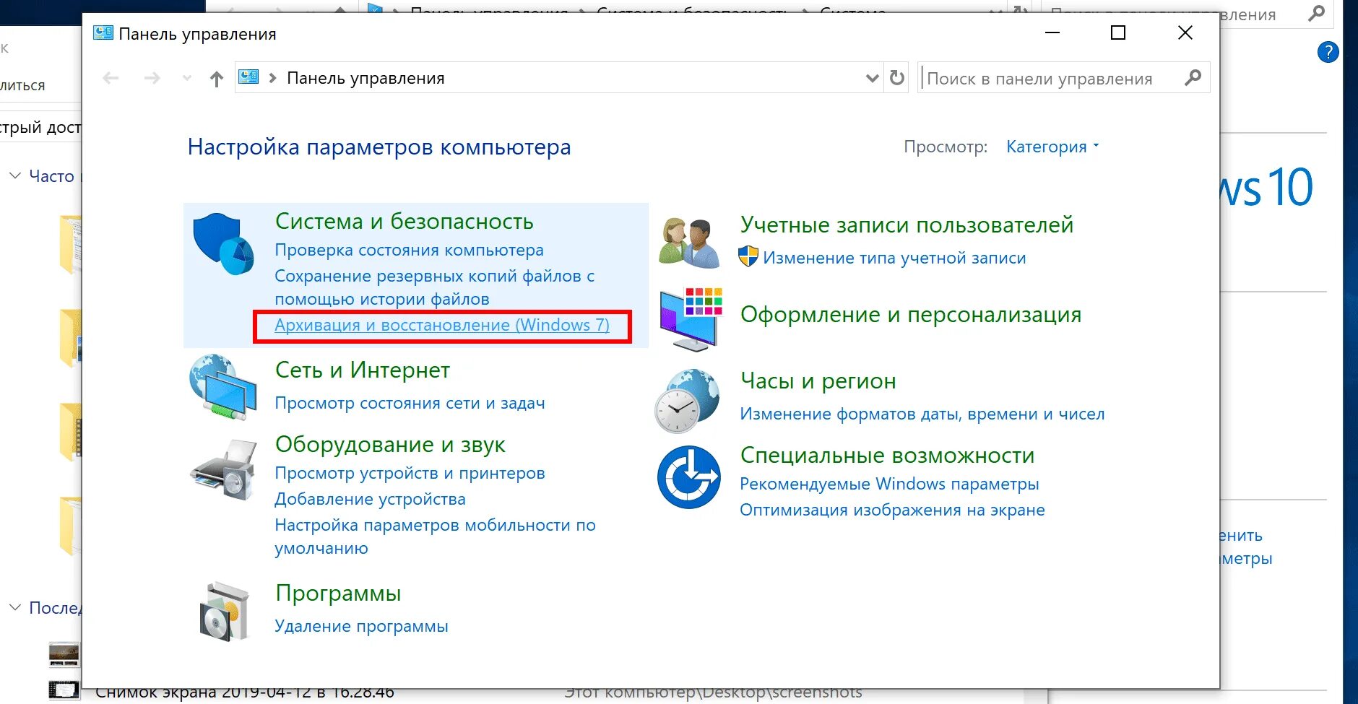The width and height of the screenshot is (1358, 704).
Task: Click the forward arrow in Control Panel
Action: pyautogui.click(x=152, y=78)
